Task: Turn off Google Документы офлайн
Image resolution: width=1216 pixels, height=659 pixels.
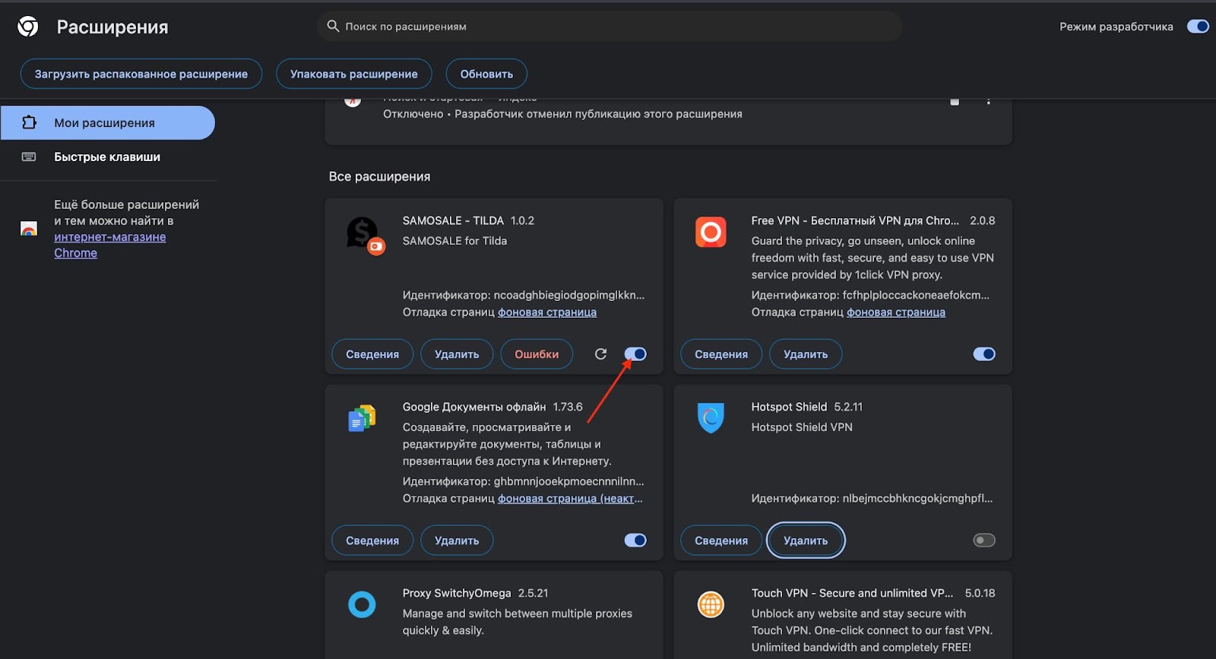Action: pos(635,540)
